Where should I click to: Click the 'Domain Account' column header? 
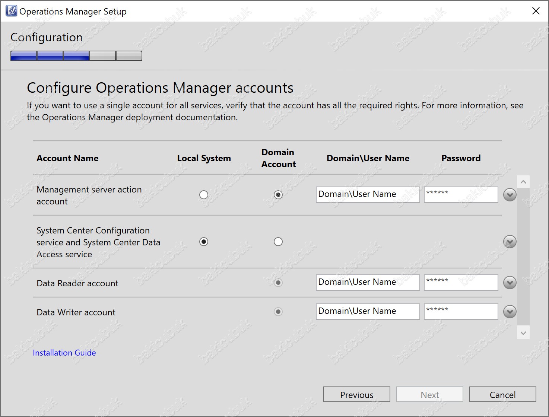click(278, 158)
